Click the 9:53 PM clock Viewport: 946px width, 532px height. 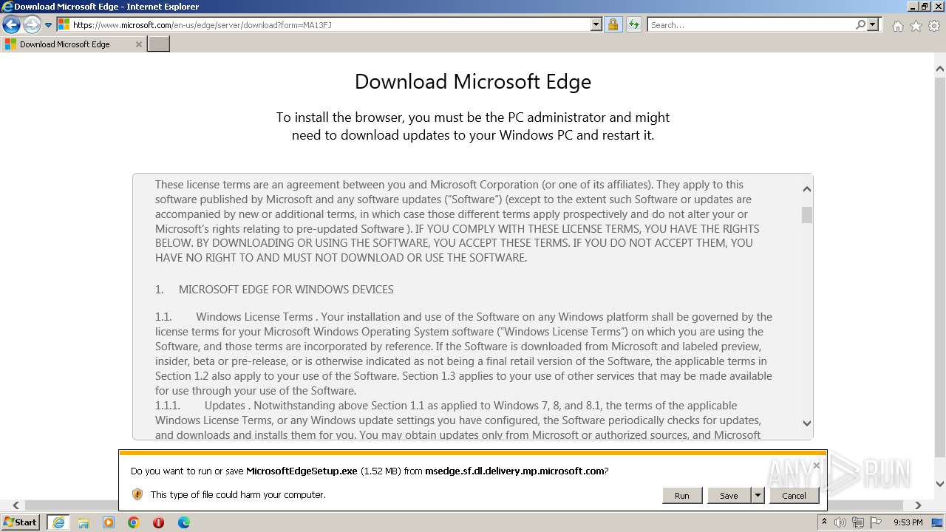click(908, 522)
